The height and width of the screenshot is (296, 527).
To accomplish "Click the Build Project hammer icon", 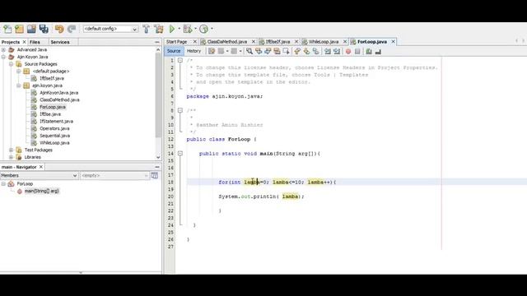I will (147, 30).
